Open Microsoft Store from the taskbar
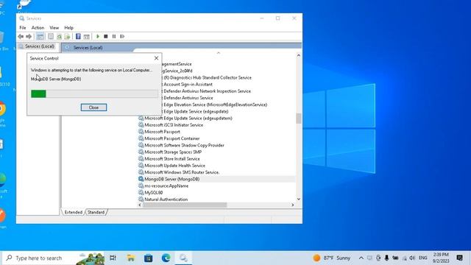Image resolution: width=471 pixels, height=265 pixels. [149, 258]
